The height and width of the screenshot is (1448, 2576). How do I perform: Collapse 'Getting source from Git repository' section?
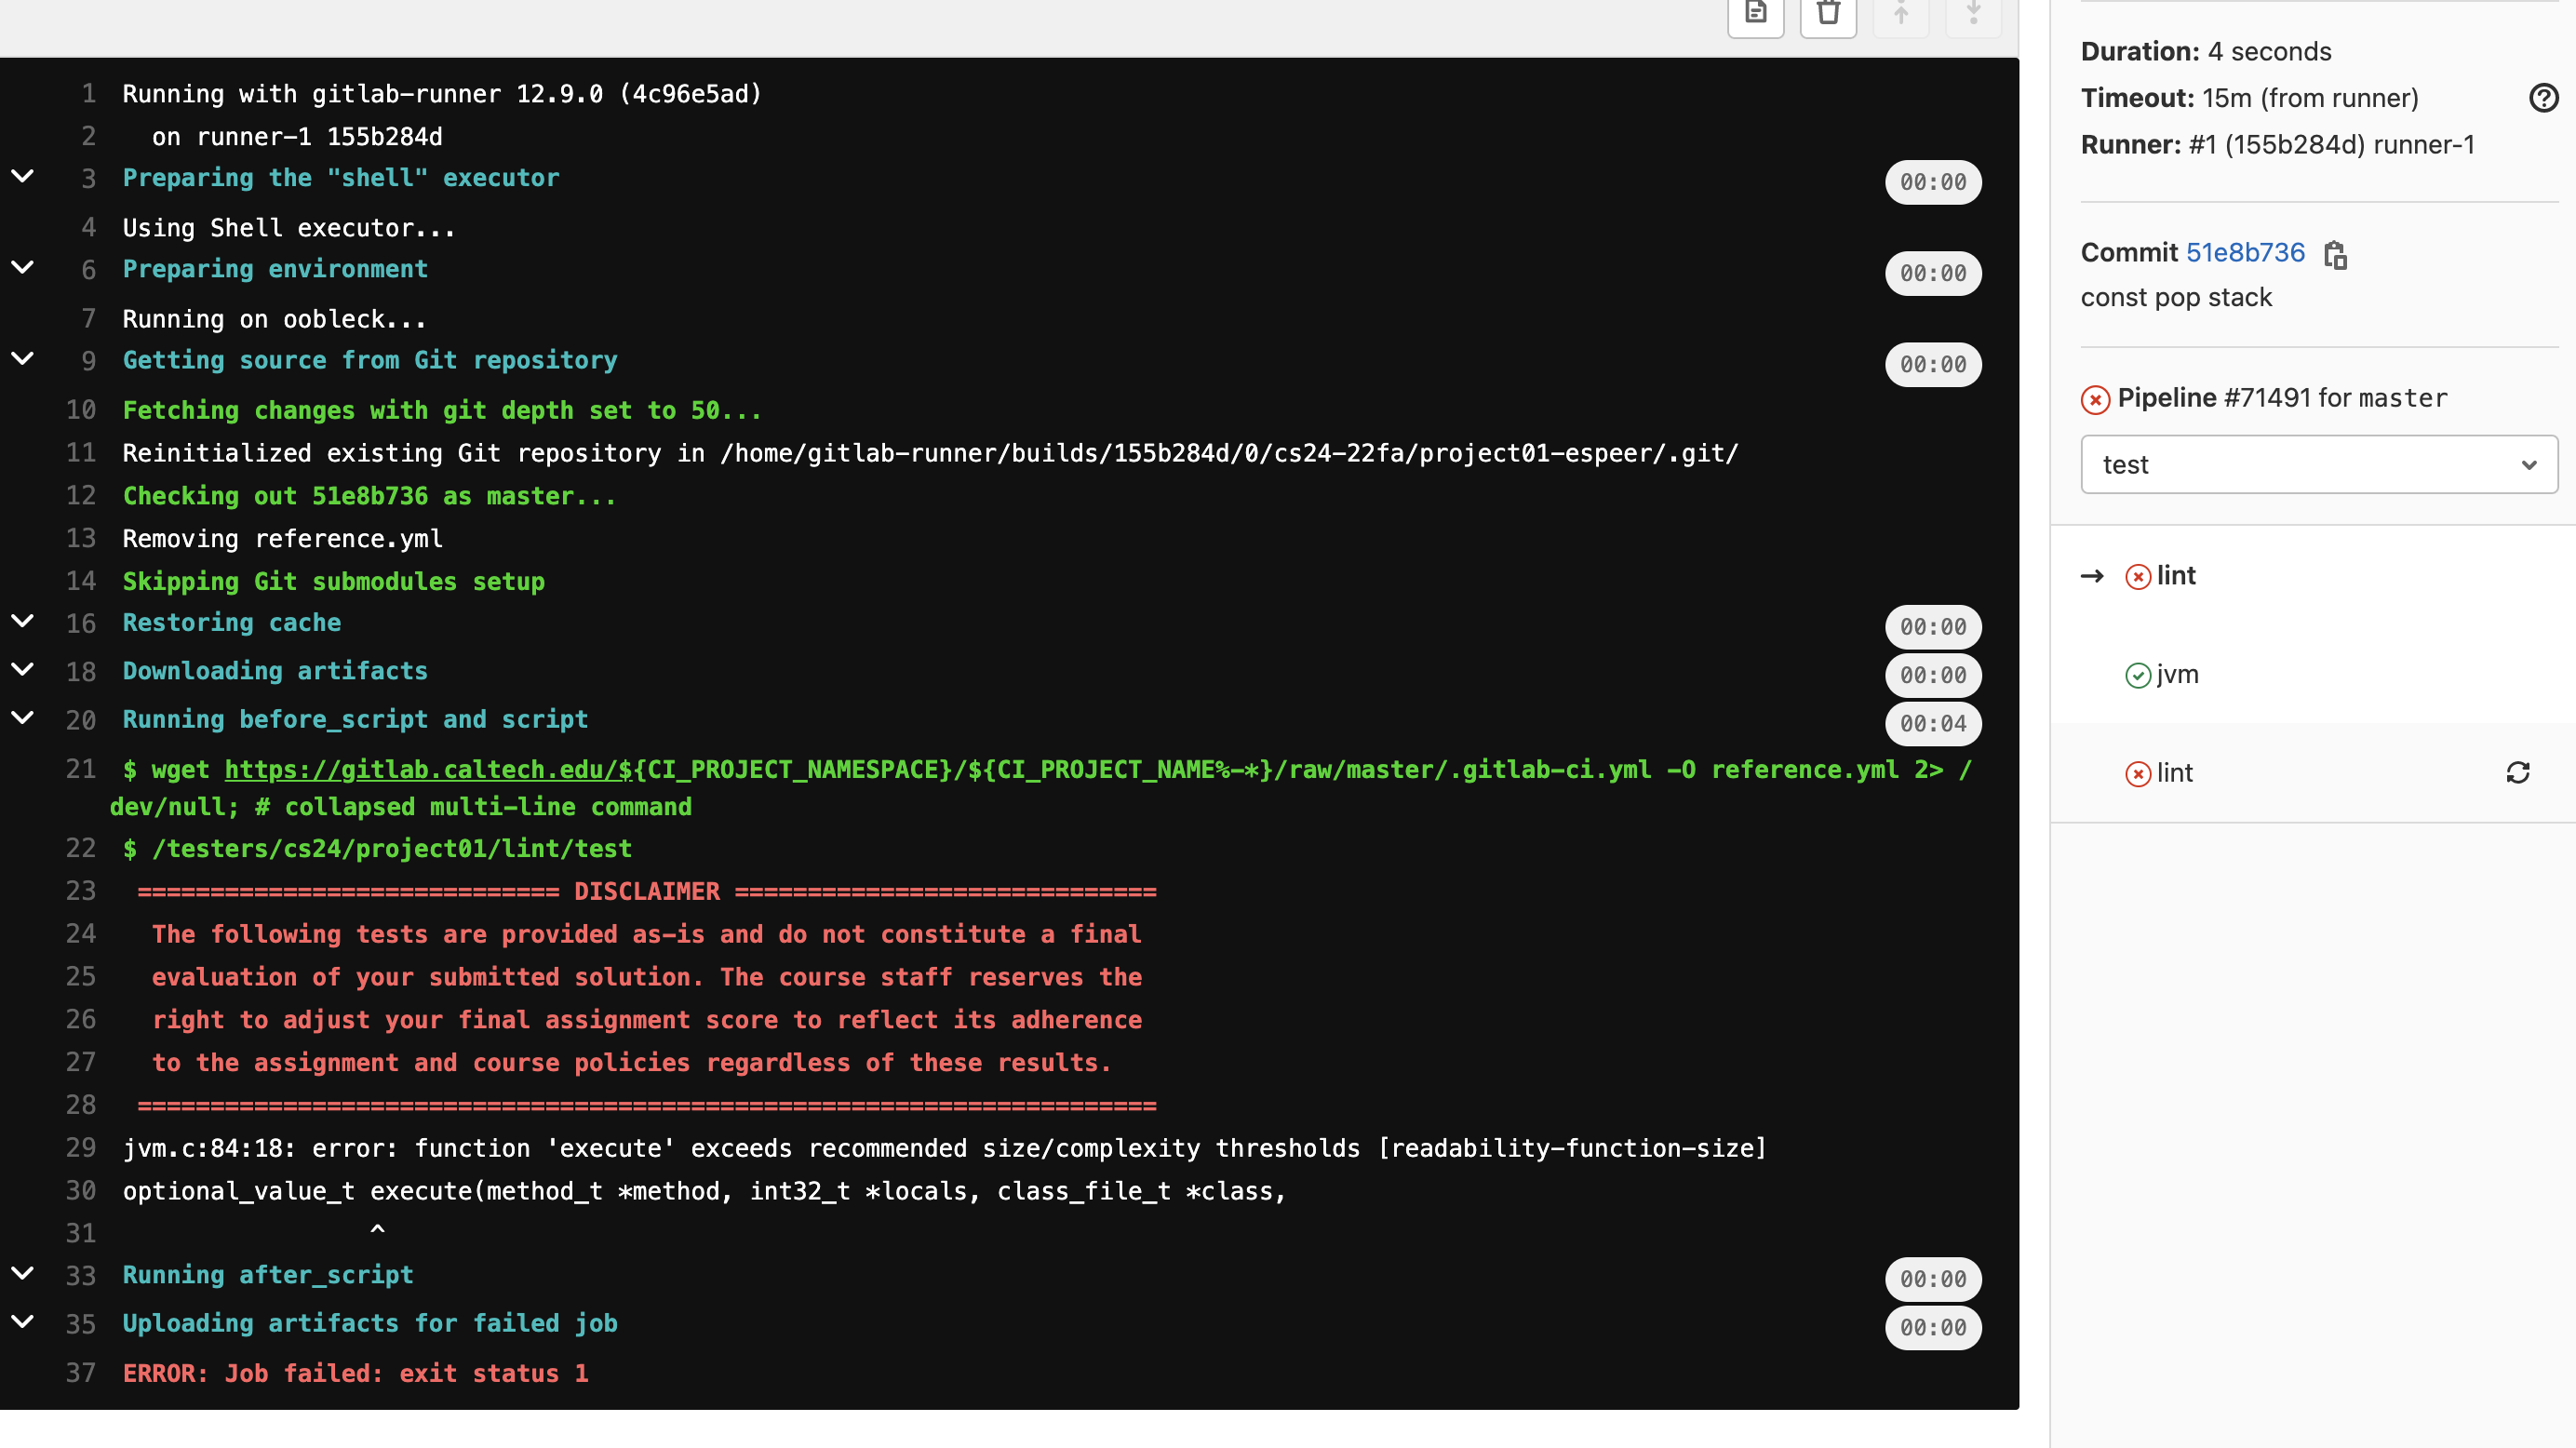pos(22,359)
